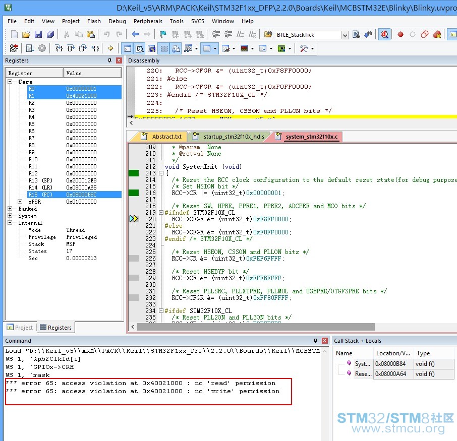
Task: Reset the CPU with the RST icon
Action: point(14,48)
